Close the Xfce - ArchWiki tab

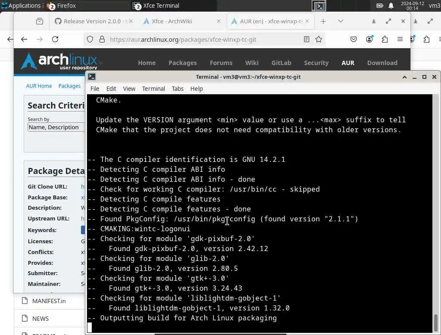click(218, 22)
